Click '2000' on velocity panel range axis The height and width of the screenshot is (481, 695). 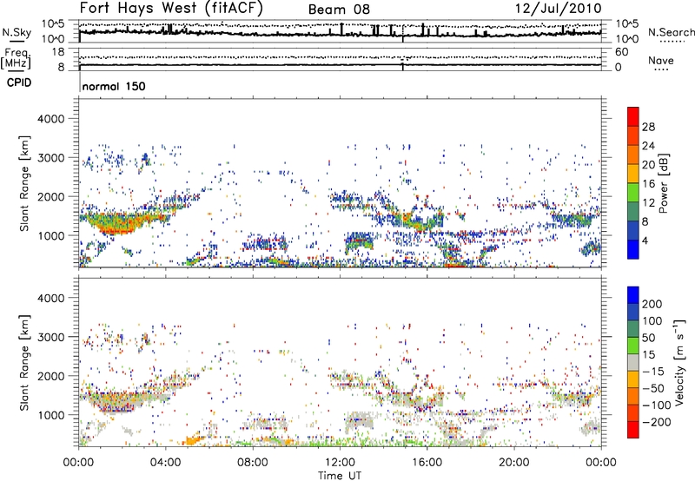[50, 376]
